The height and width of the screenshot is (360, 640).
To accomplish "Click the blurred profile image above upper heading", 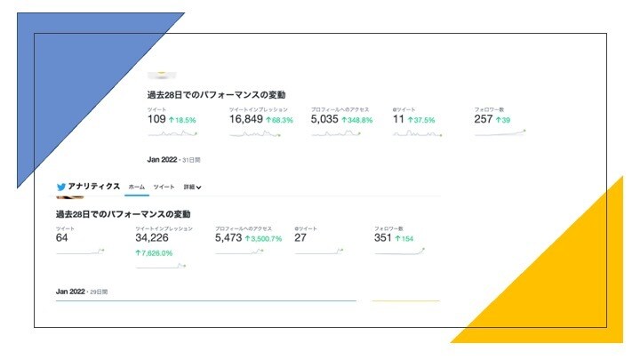I will [162, 75].
